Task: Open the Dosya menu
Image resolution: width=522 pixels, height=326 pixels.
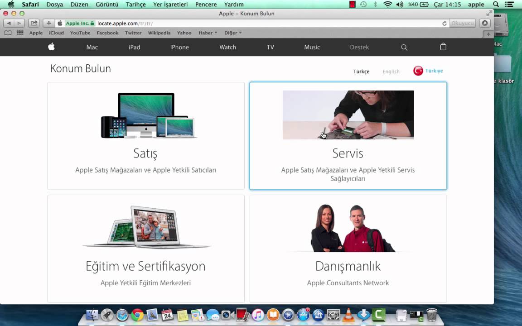Action: click(x=54, y=5)
